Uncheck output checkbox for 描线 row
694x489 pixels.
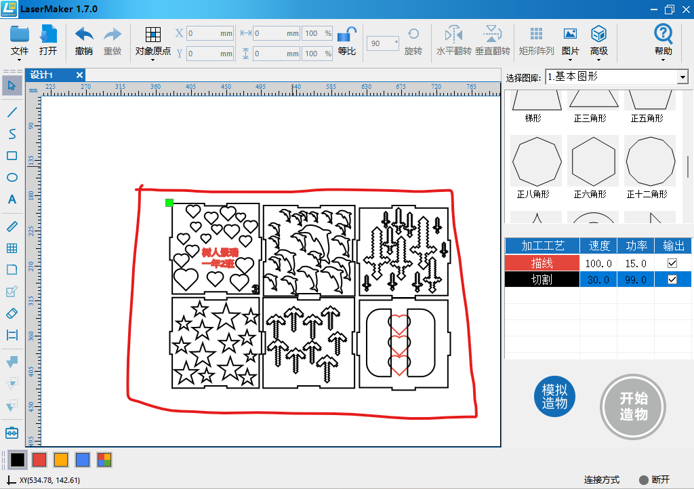pyautogui.click(x=672, y=263)
